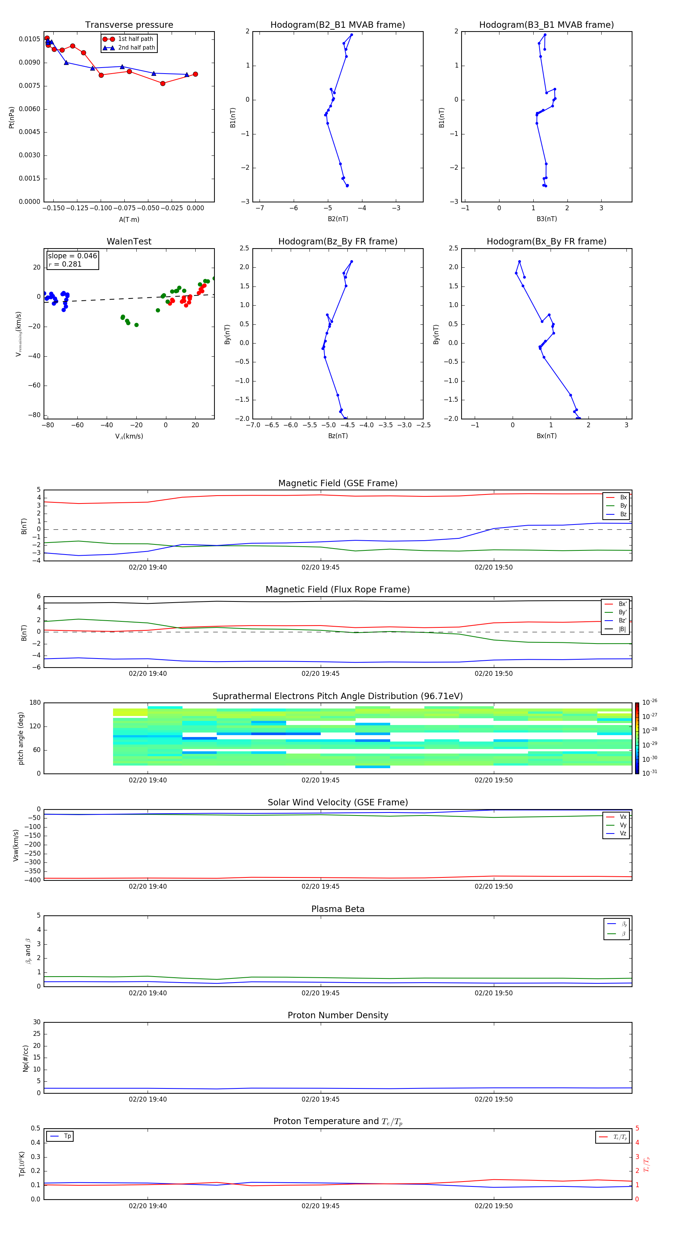Select the 'Tp' legend entry

[60, 1136]
